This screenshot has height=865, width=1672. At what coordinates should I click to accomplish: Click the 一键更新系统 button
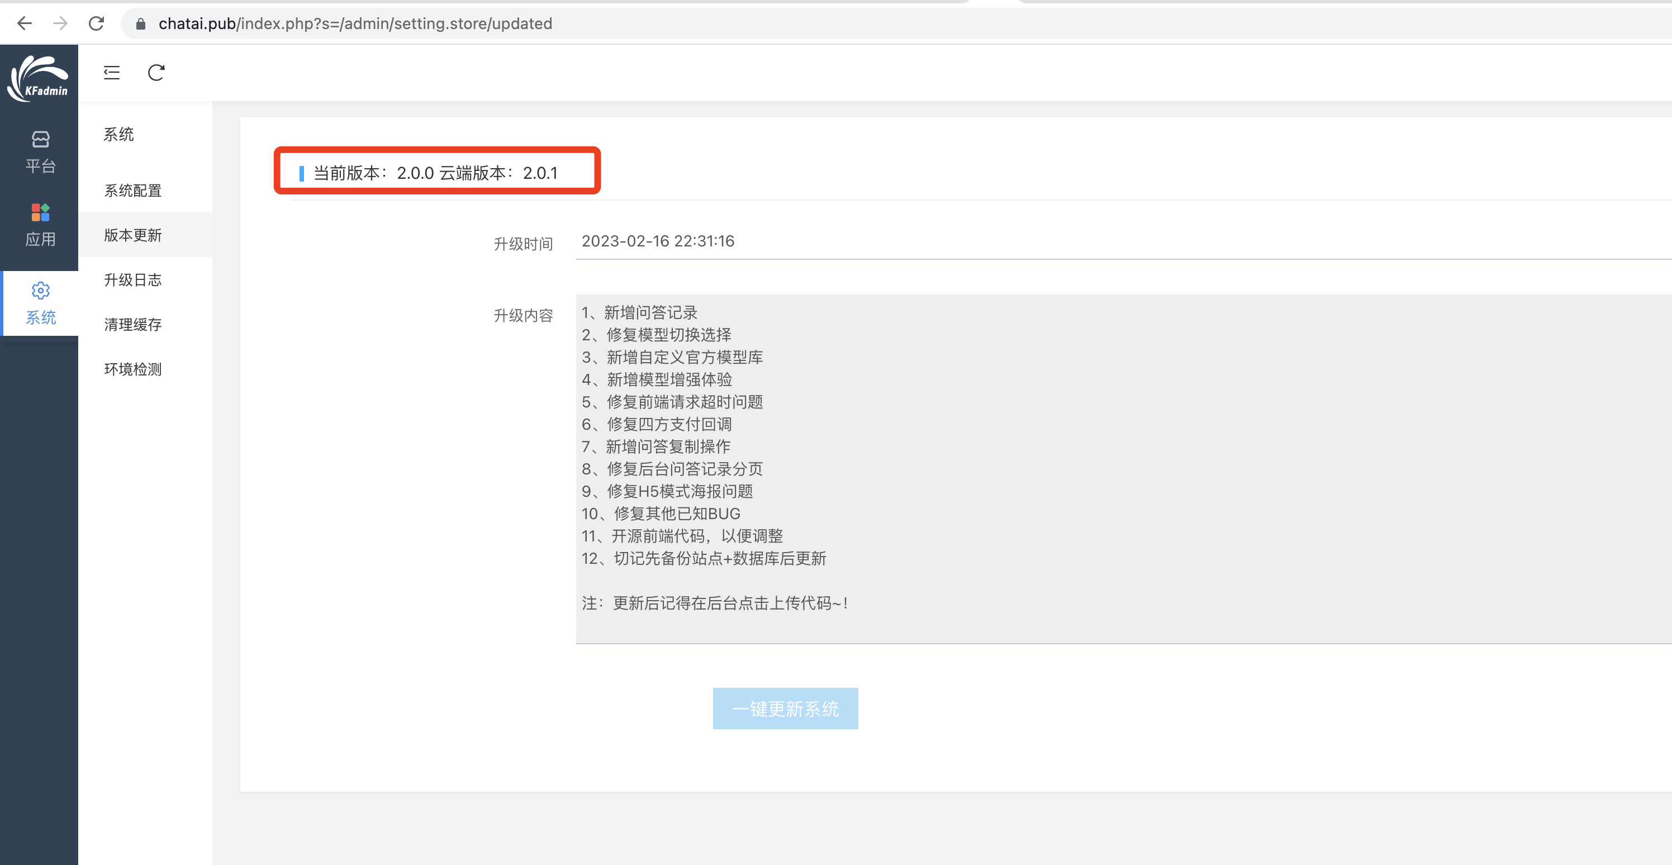785,709
